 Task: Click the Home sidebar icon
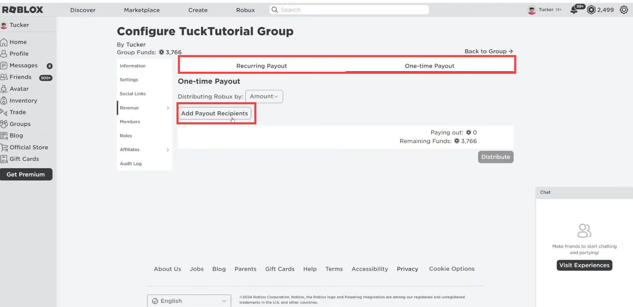[4, 42]
